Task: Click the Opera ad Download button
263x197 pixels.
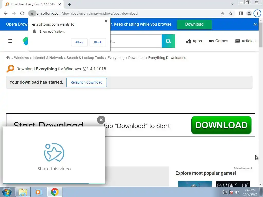Action: pos(194,24)
